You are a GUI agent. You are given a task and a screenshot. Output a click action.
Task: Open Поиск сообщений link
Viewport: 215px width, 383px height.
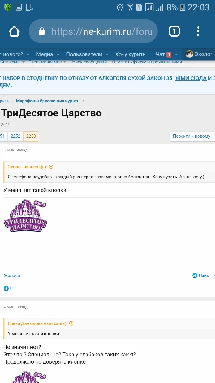pyautogui.click(x=88, y=62)
